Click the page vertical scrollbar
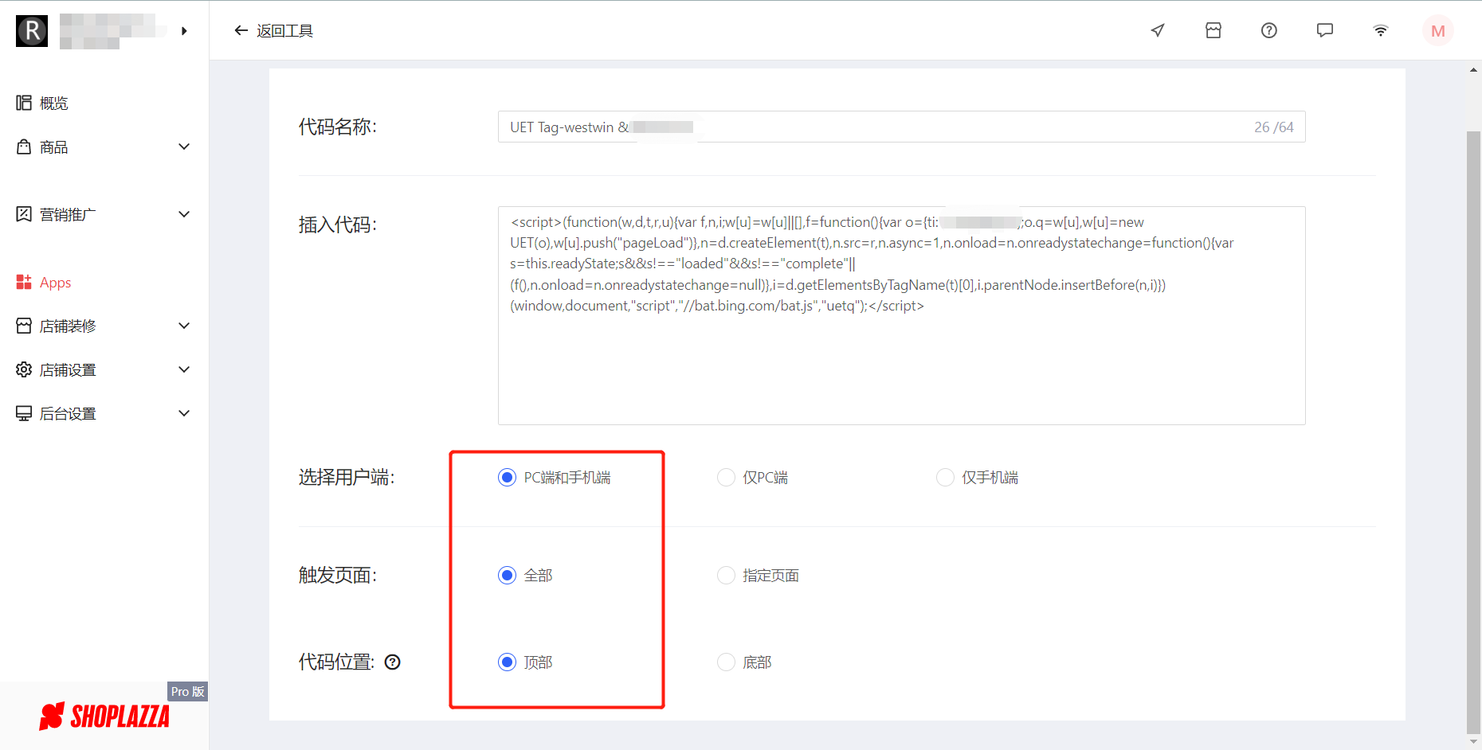Image resolution: width=1482 pixels, height=750 pixels. pyautogui.click(x=1473, y=432)
